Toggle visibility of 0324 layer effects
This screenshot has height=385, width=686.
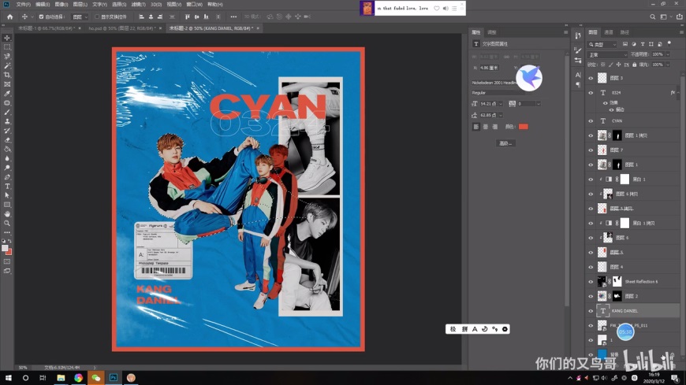[x=606, y=102]
